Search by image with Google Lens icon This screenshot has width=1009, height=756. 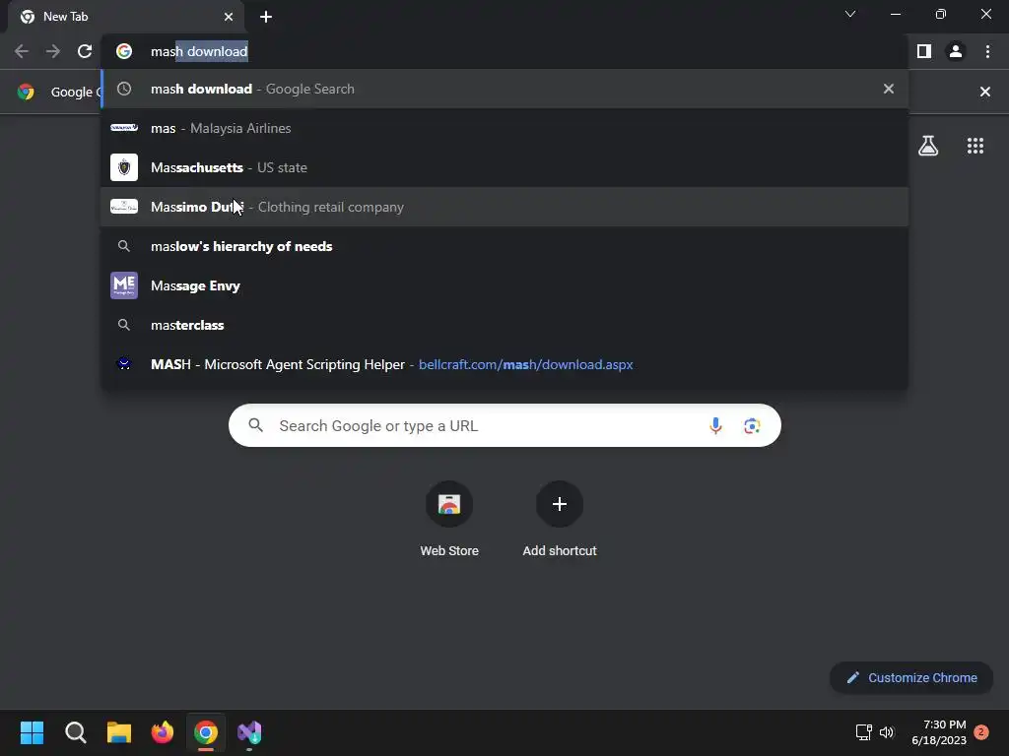click(x=752, y=425)
